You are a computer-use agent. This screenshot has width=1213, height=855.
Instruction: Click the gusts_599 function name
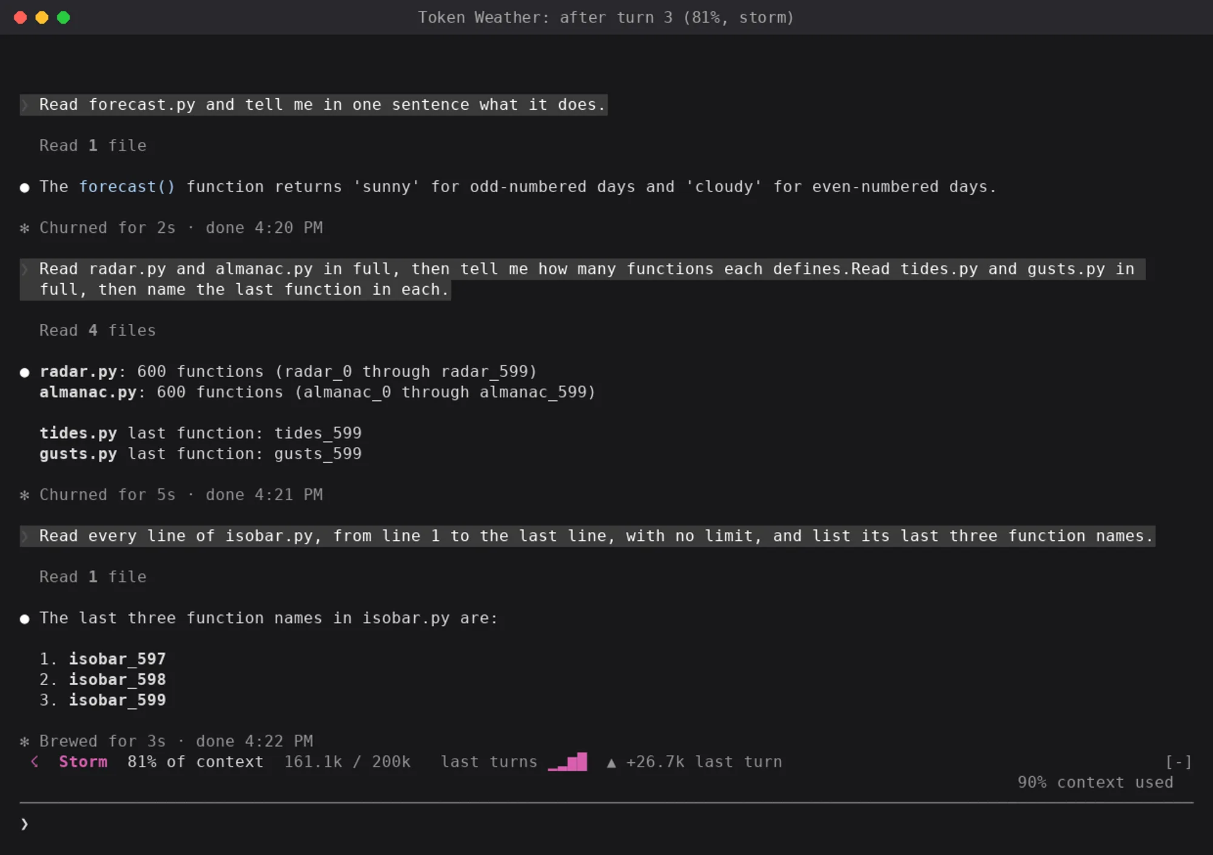point(318,454)
